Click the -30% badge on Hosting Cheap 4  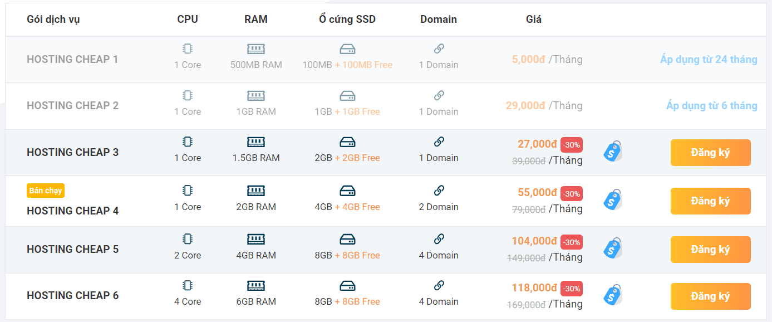point(572,194)
